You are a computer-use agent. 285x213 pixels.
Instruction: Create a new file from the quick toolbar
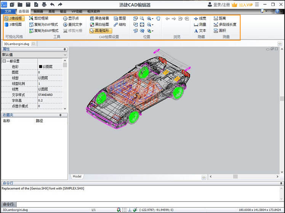pos(12,5)
